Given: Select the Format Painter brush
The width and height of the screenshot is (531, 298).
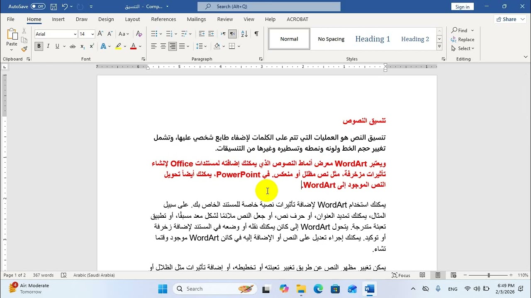Looking at the screenshot, I should 24,49.
